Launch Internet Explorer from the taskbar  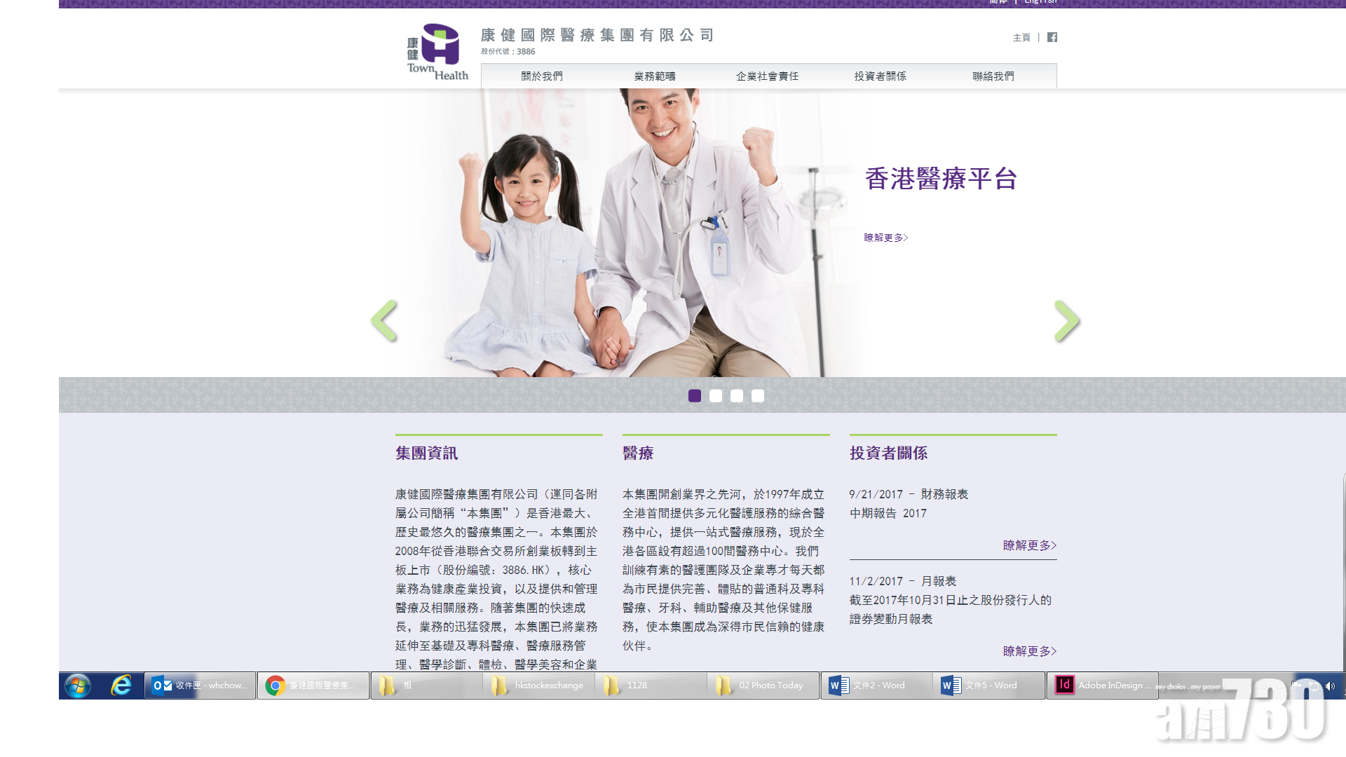coord(120,685)
